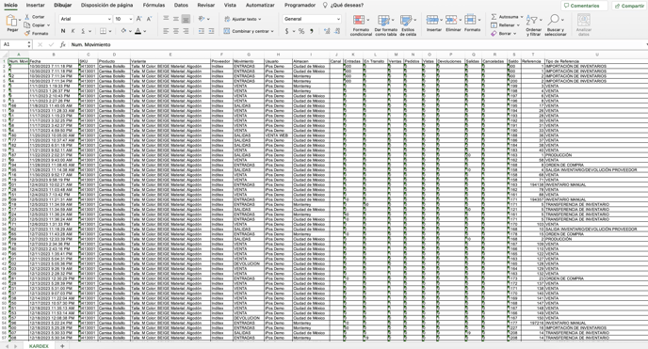The width and height of the screenshot is (648, 349).
Task: Click the increase indent icon
Action: (211, 31)
